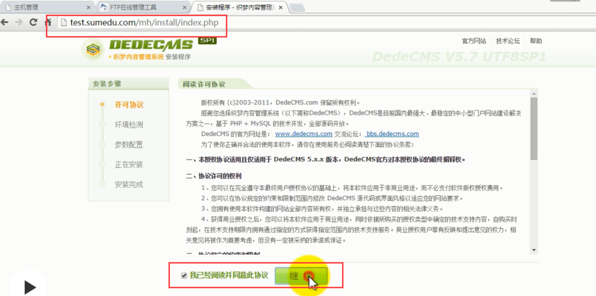Reload the page with refresh icon
Viewport: 596px width, 296px height.
(x=34, y=22)
